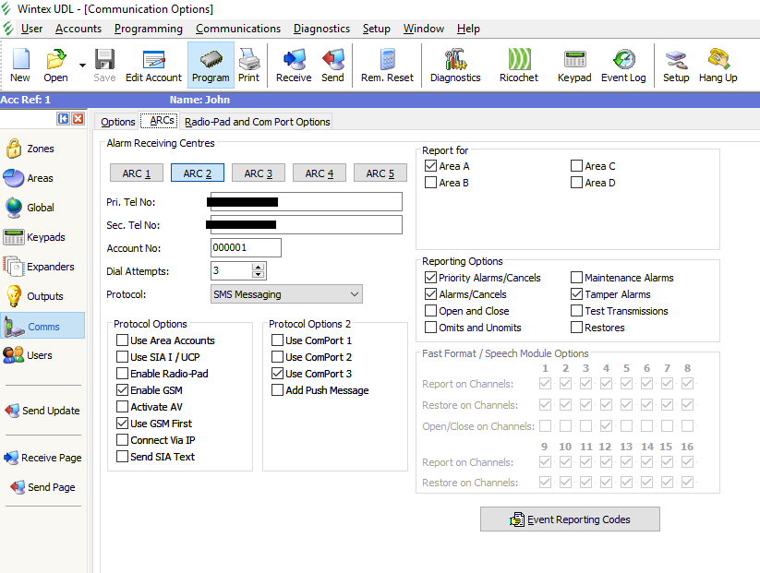Viewport: 760px width, 573px height.
Task: Open the dropdown arrow beside Open
Action: (82, 66)
